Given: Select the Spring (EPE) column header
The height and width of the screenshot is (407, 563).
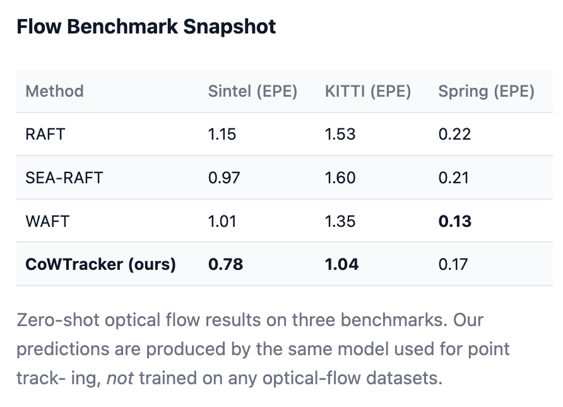Looking at the screenshot, I should [x=486, y=91].
